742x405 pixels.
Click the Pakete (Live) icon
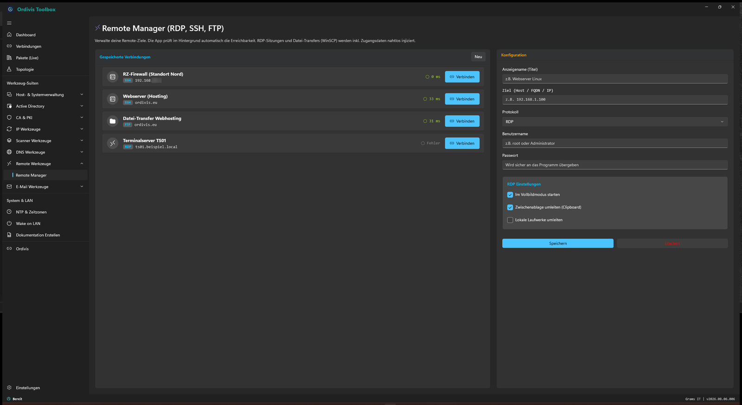click(x=9, y=58)
